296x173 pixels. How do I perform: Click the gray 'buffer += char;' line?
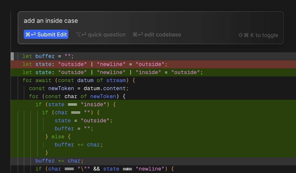pyautogui.click(x=59, y=161)
